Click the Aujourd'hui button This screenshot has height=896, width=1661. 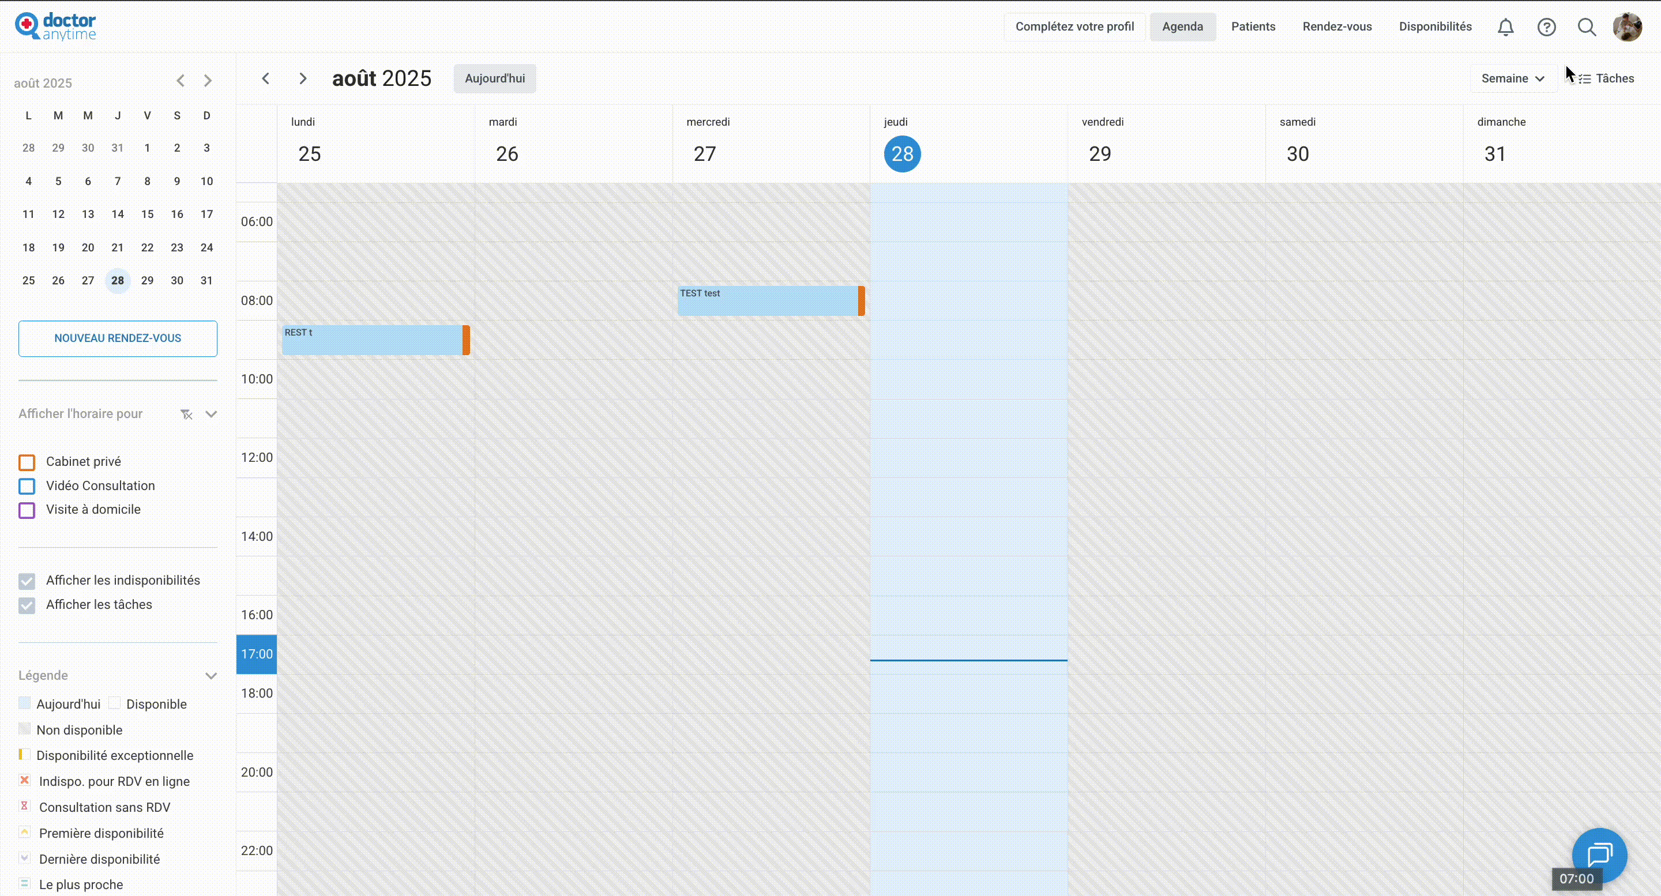tap(495, 78)
